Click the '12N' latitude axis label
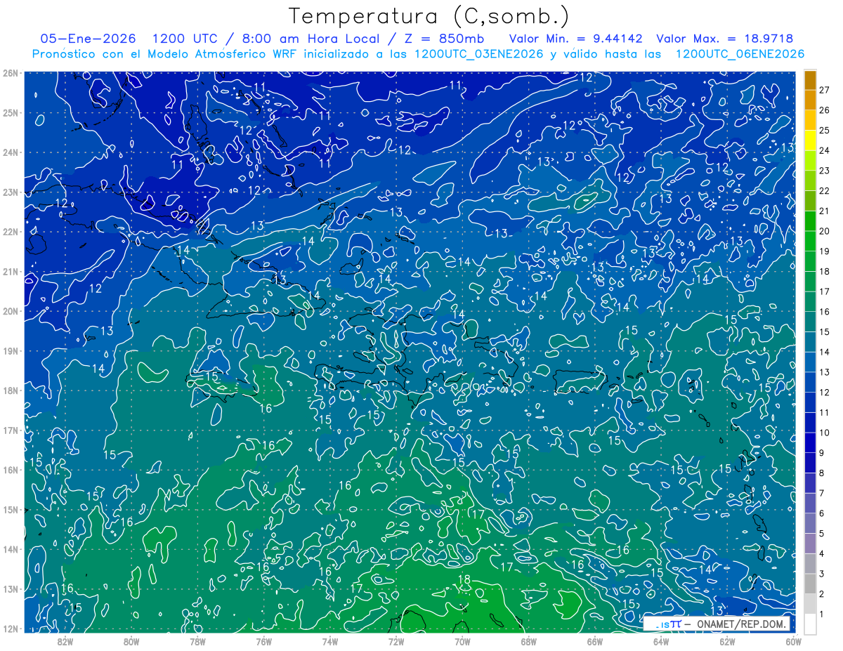The image size is (843, 651). [x=11, y=629]
